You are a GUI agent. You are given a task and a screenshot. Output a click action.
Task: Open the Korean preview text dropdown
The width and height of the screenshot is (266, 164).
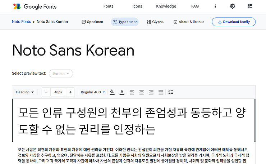click(61, 74)
